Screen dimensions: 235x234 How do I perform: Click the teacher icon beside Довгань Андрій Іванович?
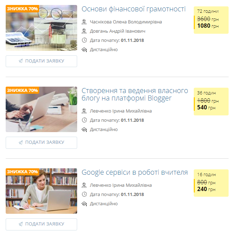84,31
